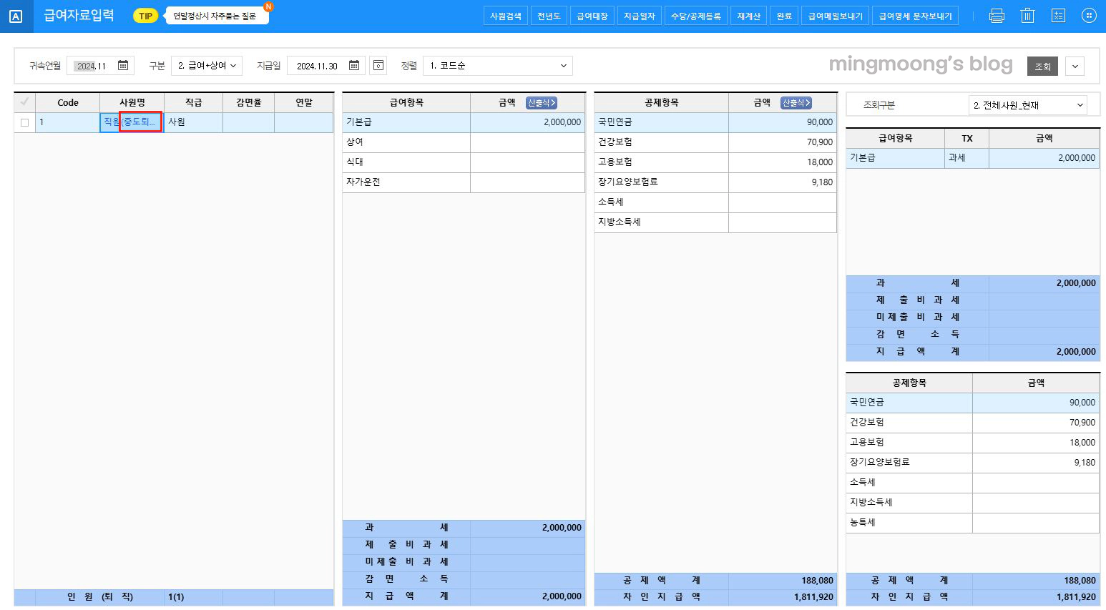Open the 구분 dropdown showing 급여+상여
This screenshot has height=610, width=1106.
(x=207, y=66)
